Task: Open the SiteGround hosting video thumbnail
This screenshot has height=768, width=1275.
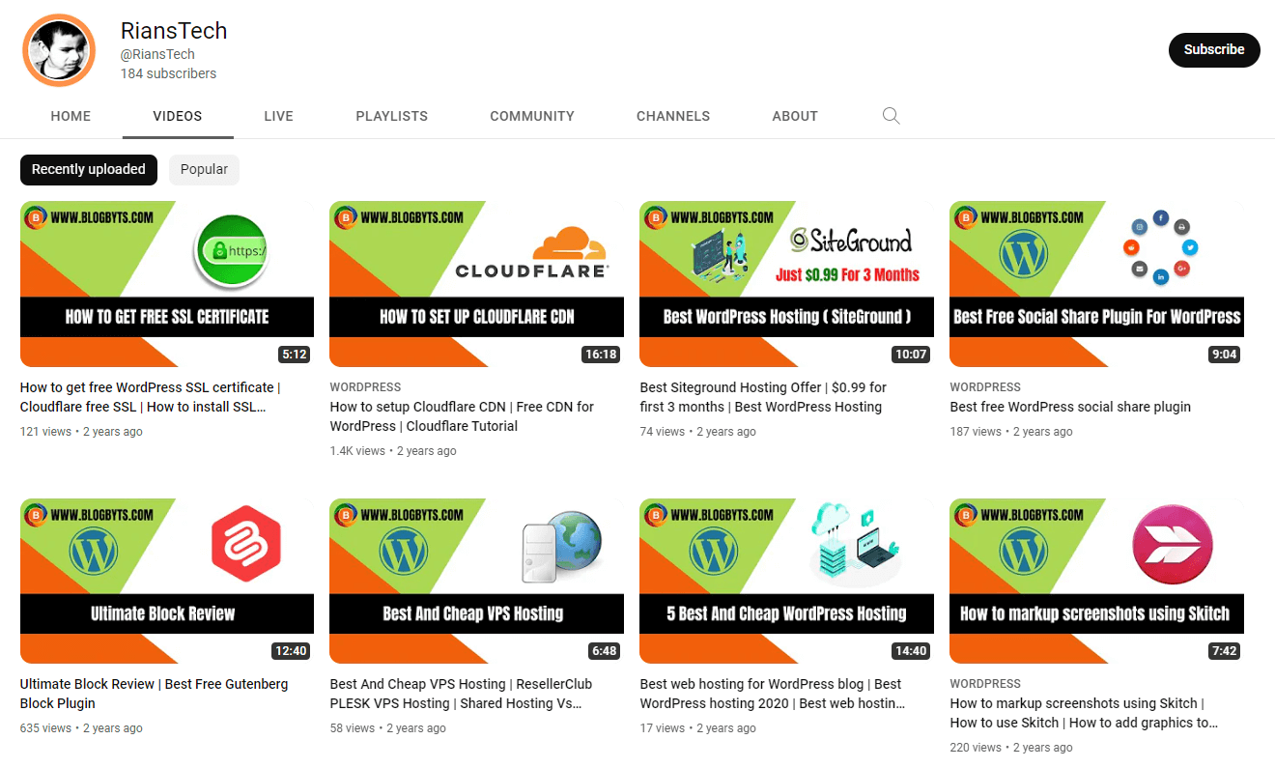Action: tap(787, 284)
